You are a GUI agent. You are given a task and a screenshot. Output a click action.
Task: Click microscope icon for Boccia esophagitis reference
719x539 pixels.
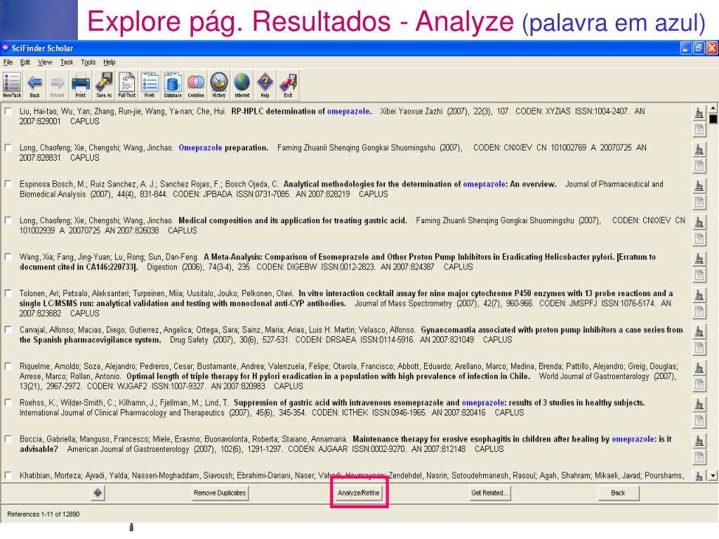point(699,441)
